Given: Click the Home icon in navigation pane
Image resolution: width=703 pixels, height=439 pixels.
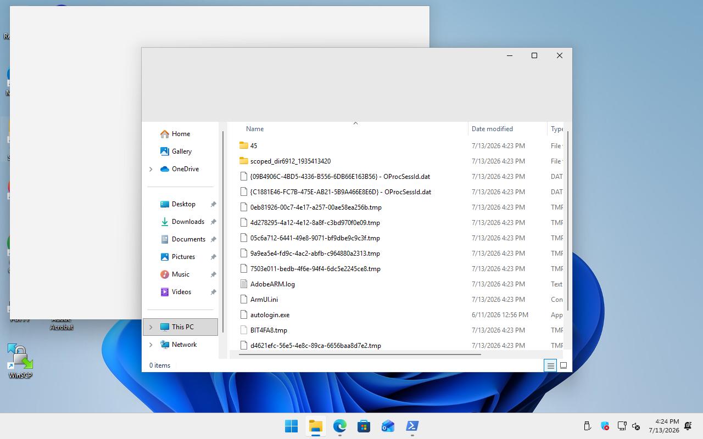Looking at the screenshot, I should 165,134.
